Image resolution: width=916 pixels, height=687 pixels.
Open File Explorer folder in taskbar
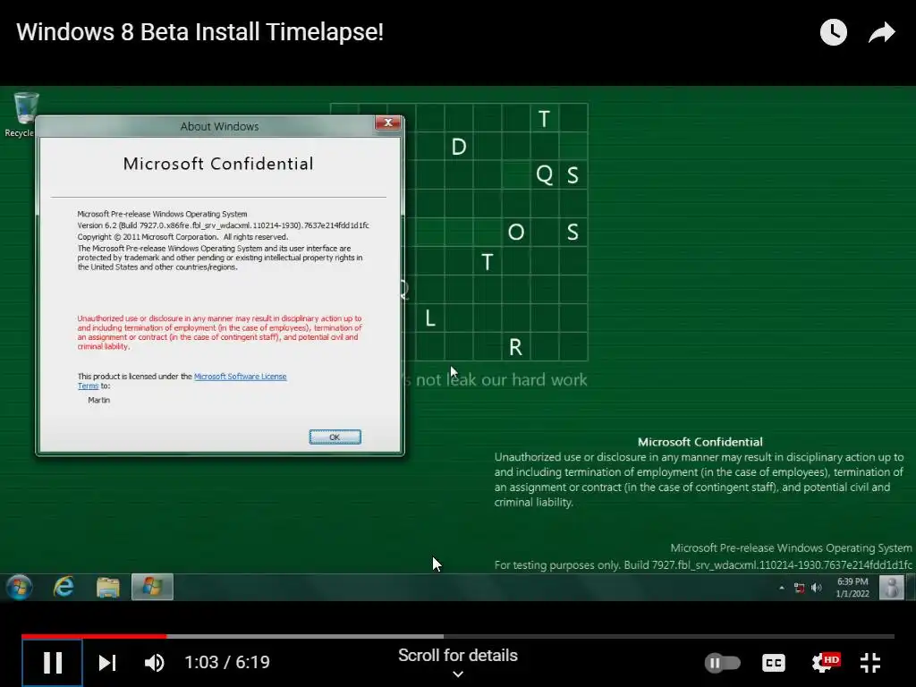pyautogui.click(x=107, y=587)
